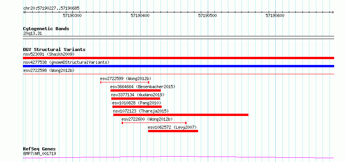Image resolution: width=345 pixels, height=162 pixels.
Task: Click the nsv3377134 (Audano2019) red bar
Action: 136,99
